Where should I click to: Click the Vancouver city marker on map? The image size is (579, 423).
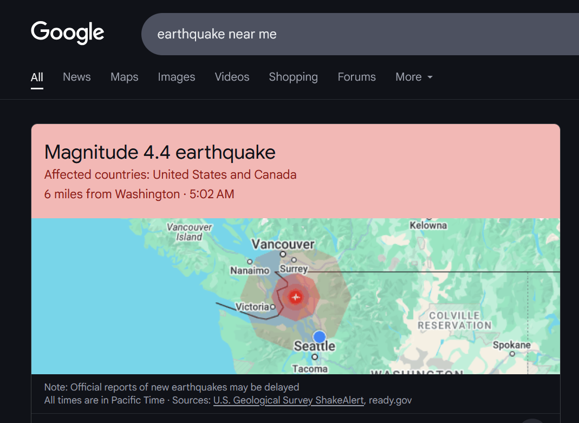tap(283, 254)
